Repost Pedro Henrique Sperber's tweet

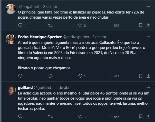point(50,76)
